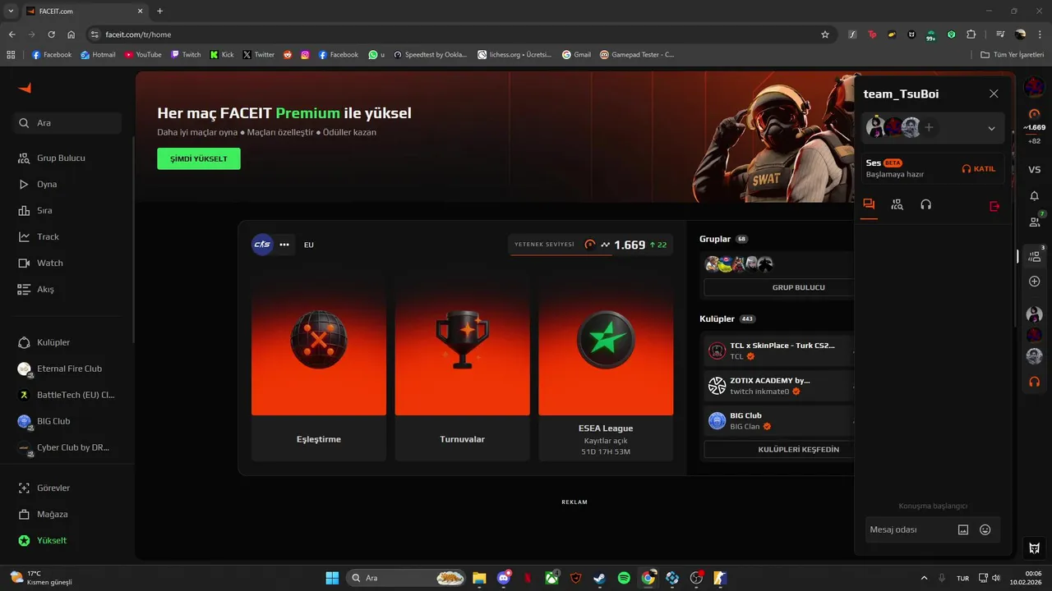The width and height of the screenshot is (1052, 591).
Task: Click the ŞİMDİ YÜKSELT banner button
Action: [x=199, y=158]
